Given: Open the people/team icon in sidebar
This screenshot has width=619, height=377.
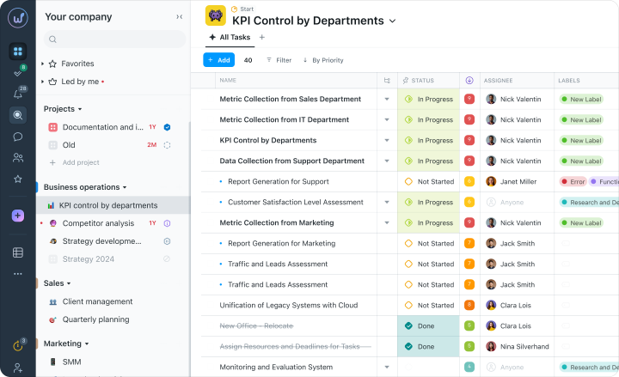Looking at the screenshot, I should pos(18,158).
